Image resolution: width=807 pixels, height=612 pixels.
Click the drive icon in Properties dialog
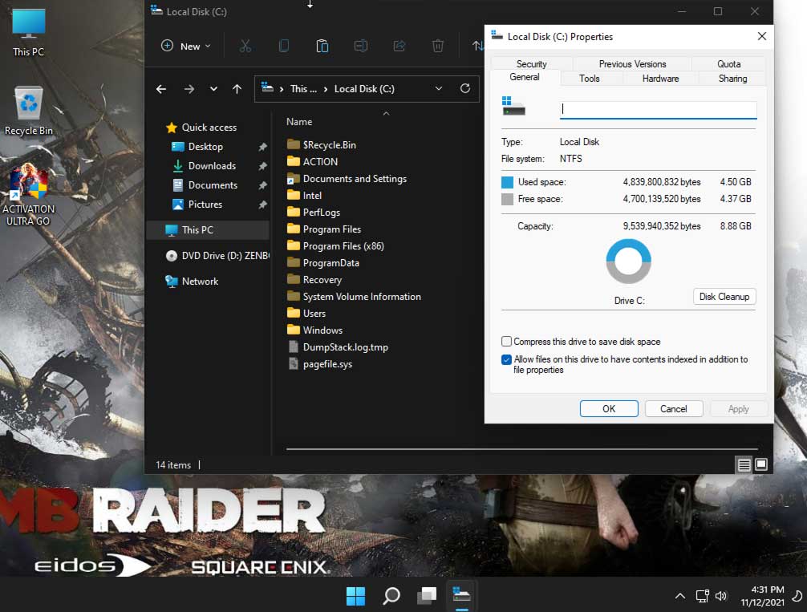tap(513, 106)
